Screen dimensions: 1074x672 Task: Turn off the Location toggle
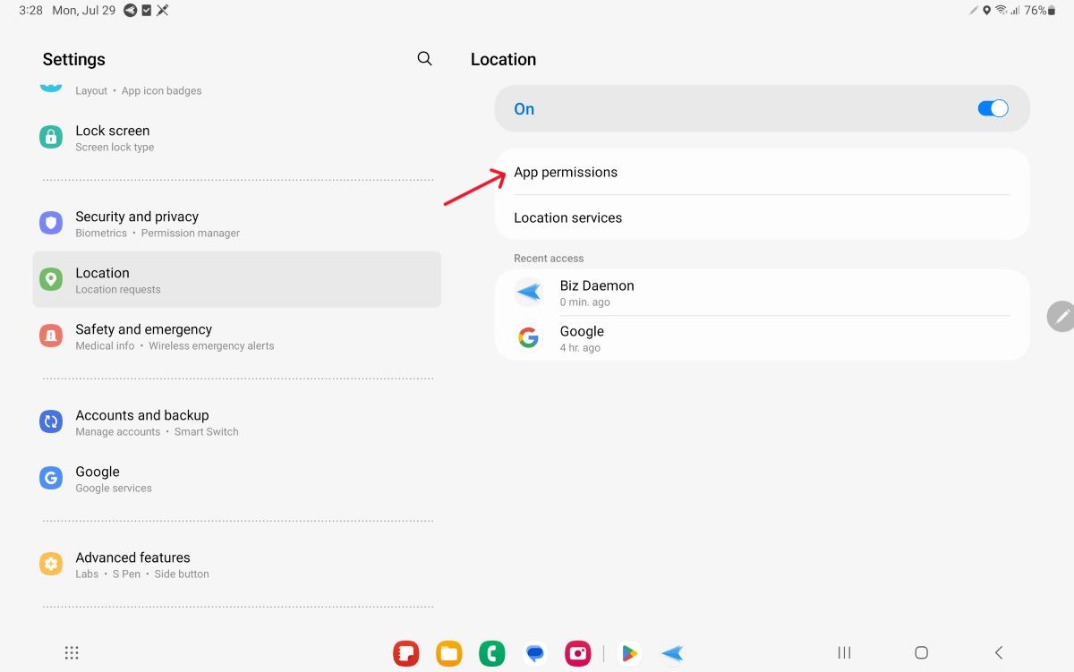pos(993,107)
